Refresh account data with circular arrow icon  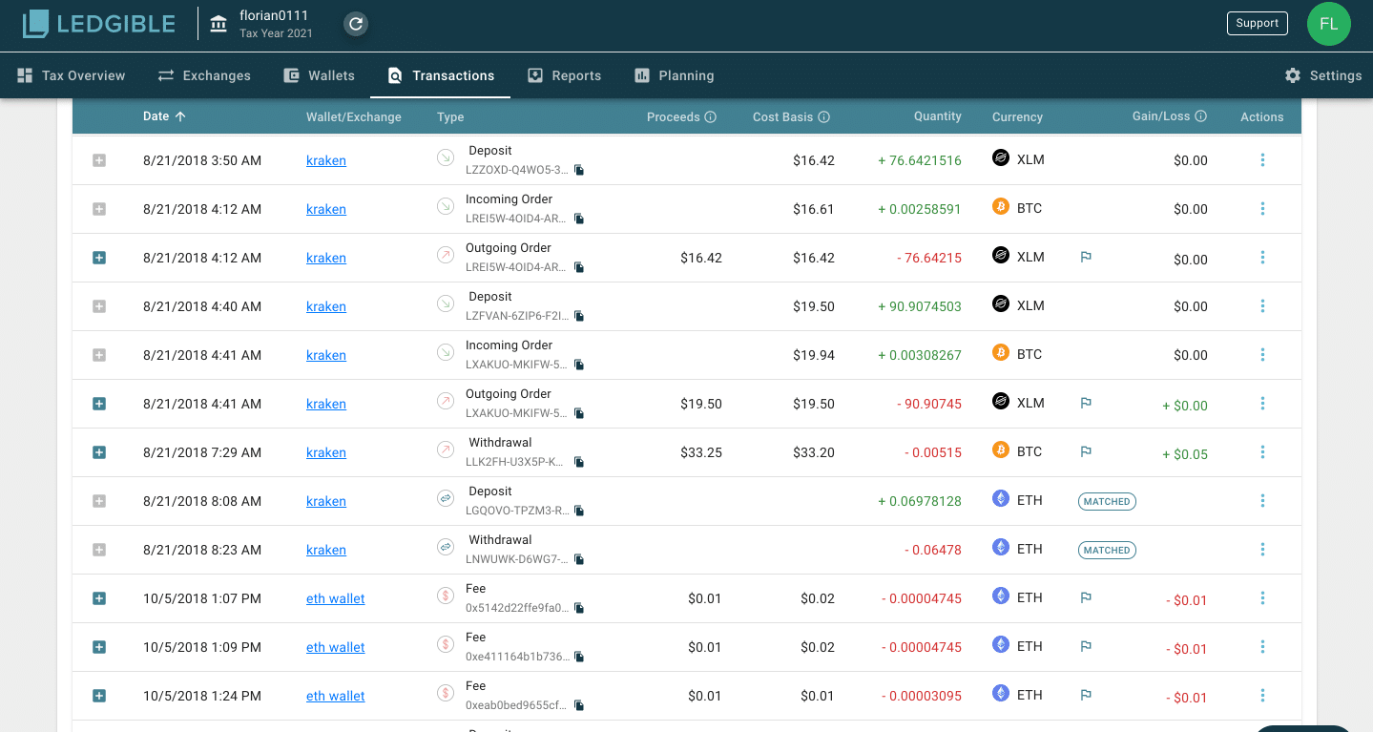pos(356,24)
